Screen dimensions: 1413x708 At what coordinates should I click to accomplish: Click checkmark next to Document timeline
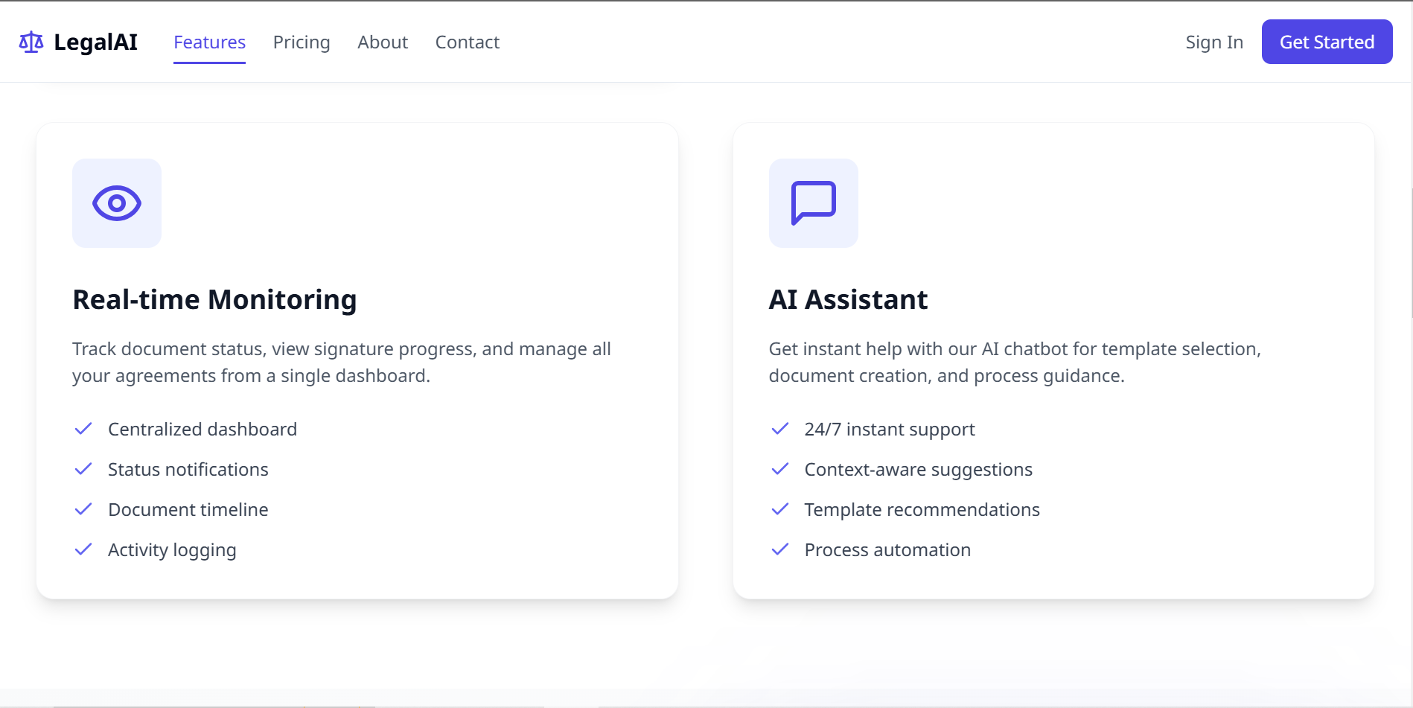tap(83, 509)
